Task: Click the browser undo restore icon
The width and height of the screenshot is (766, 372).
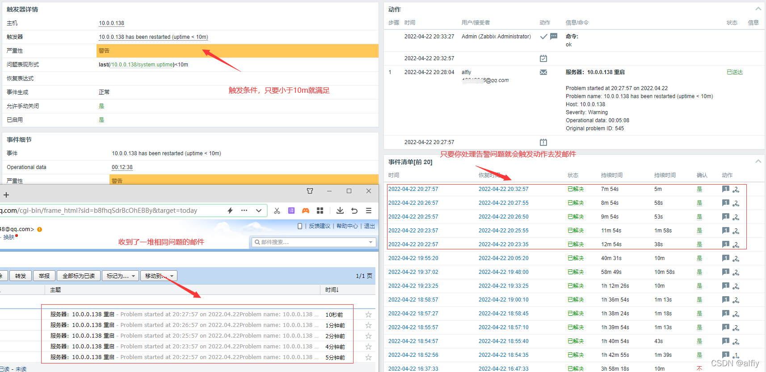Action: pos(354,211)
